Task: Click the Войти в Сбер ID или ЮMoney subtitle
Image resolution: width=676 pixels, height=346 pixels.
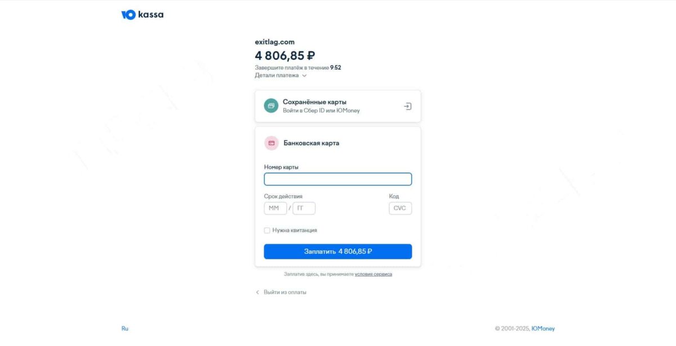Action: pos(321,111)
